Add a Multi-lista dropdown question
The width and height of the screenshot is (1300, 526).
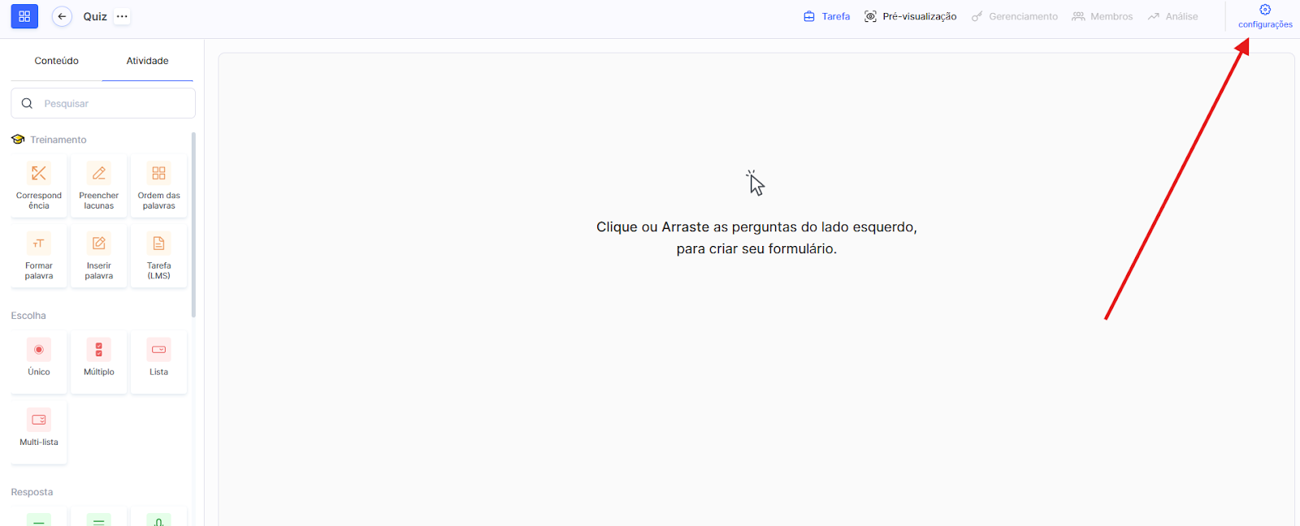click(x=39, y=431)
